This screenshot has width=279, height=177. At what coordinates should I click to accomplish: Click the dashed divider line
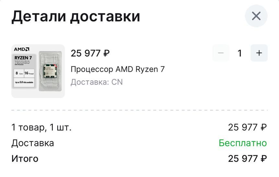139,110
